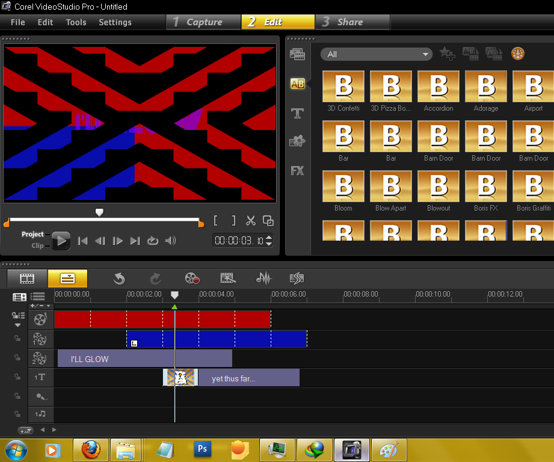Open the Media library panel icon
This screenshot has height=462, width=554.
point(297,55)
